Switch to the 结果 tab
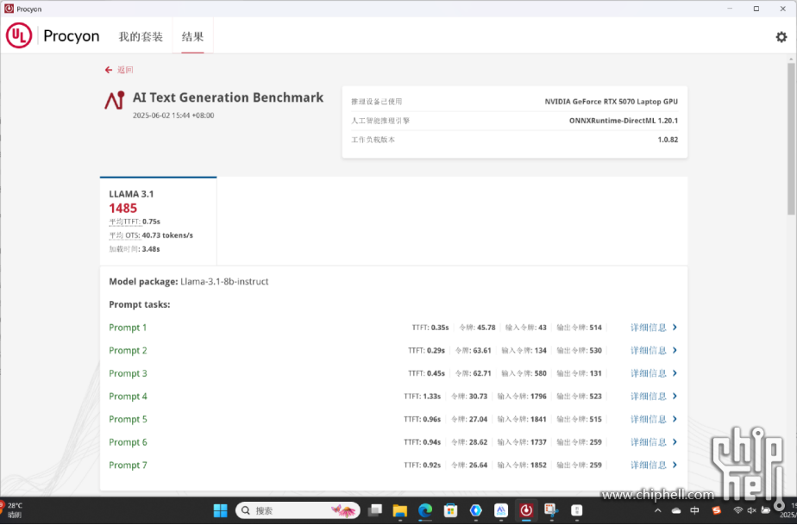The image size is (797, 525). [192, 36]
